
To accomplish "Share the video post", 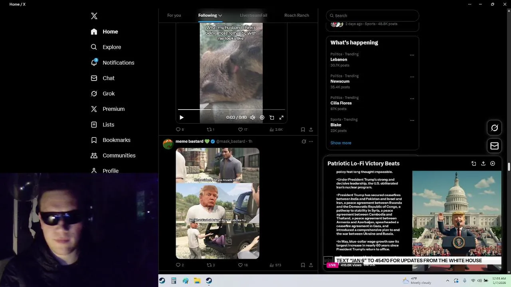I will (311, 130).
